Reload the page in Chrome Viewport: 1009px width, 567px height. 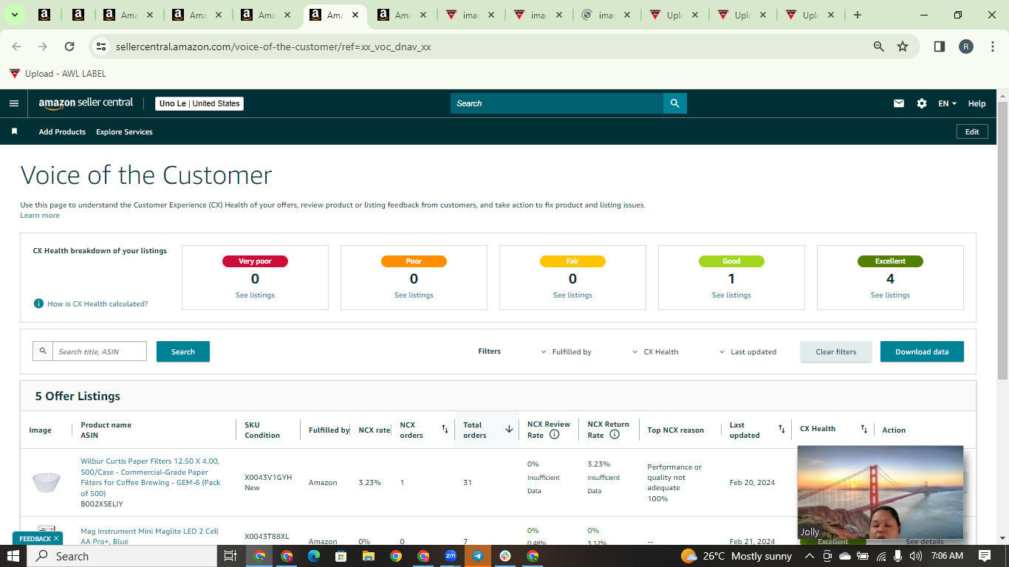tap(69, 47)
